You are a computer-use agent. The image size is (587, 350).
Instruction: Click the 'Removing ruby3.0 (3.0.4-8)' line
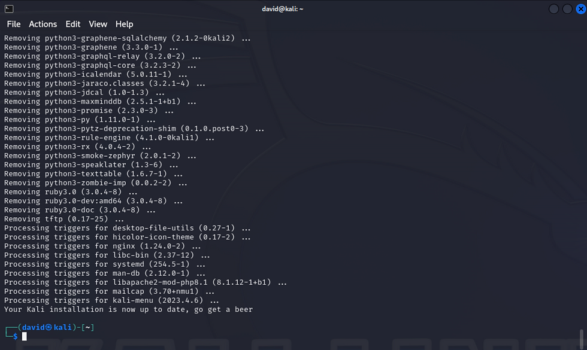click(71, 192)
